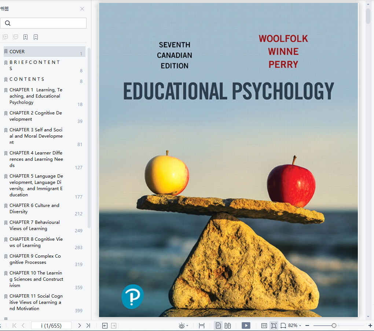Set zoom to actual size 1:1
Image resolution: width=374 pixels, height=331 pixels.
coord(264,325)
